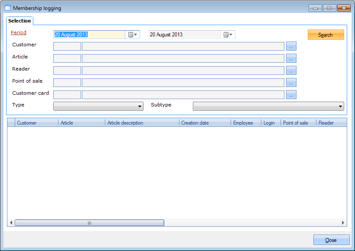Click the Close button at bottom
355x251 pixels.
click(x=331, y=240)
